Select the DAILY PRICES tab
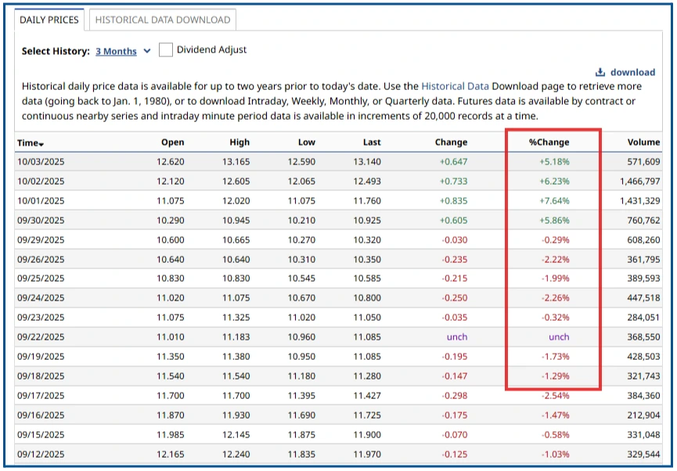Viewport: 677px width, 471px height. click(50, 20)
